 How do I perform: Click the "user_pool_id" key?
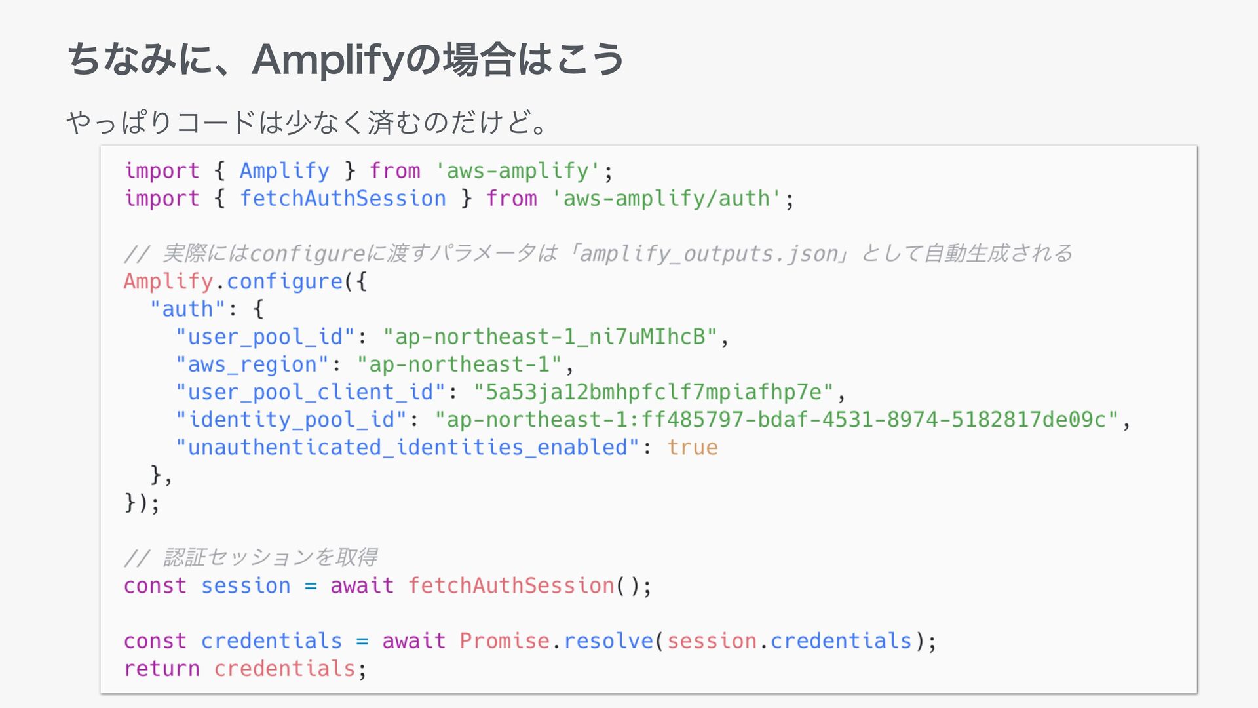[265, 337]
